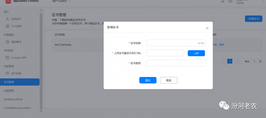Collapse the 用户 sidebar section
The width and height of the screenshot is (266, 118).
pyautogui.click(x=37, y=12)
